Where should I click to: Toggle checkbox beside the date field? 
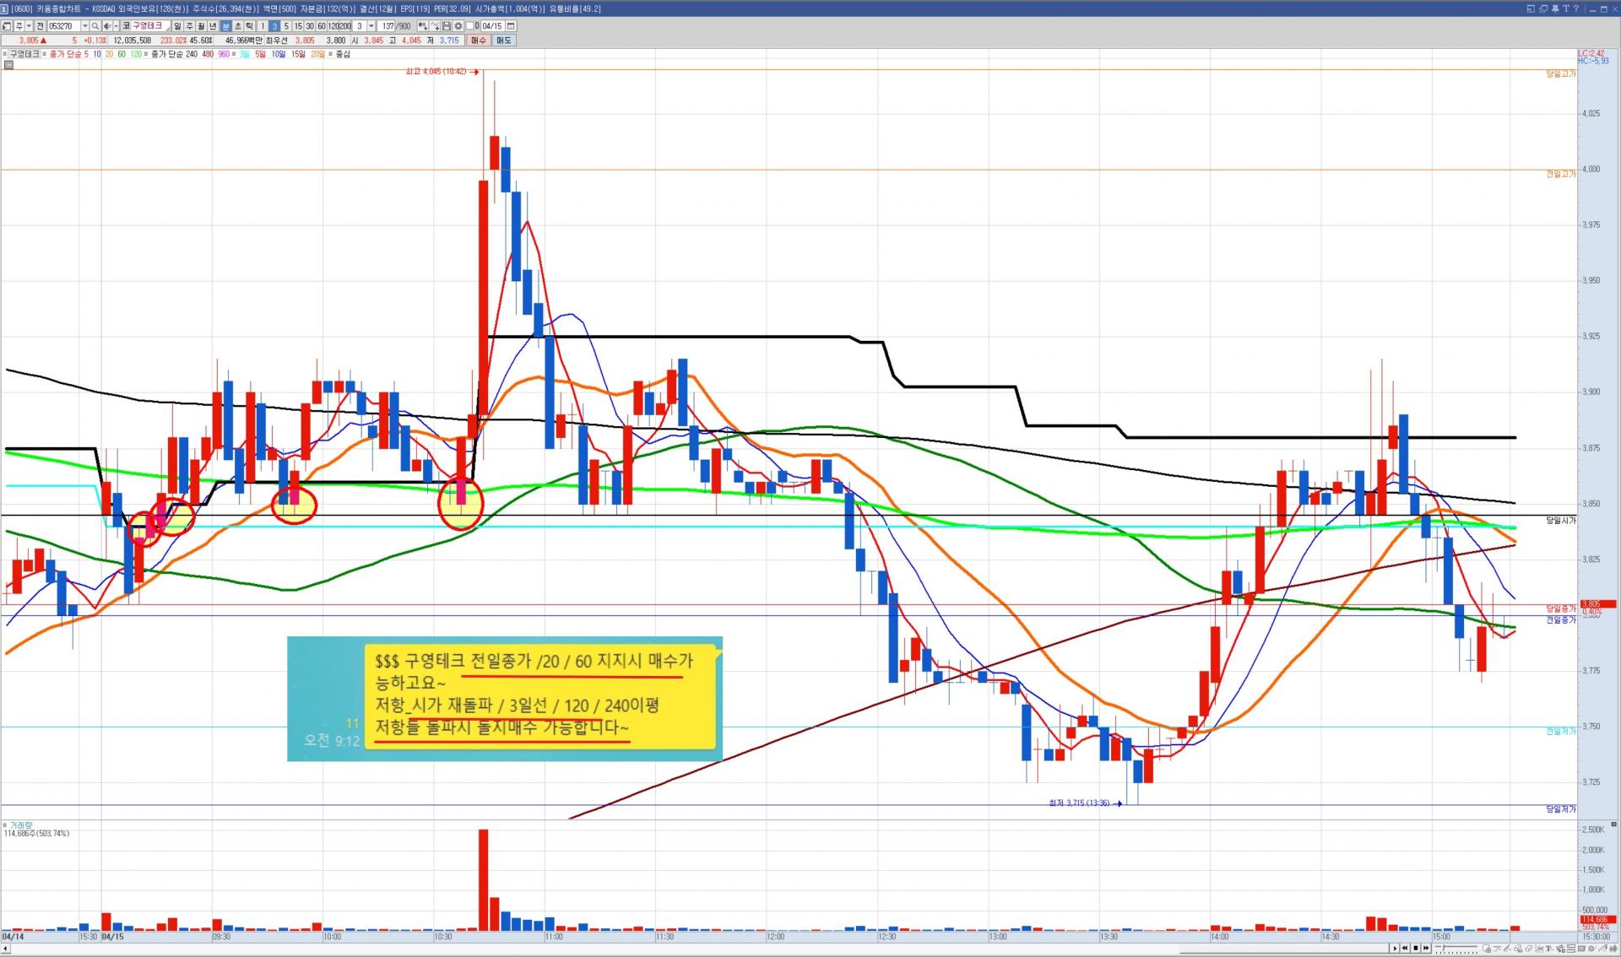coord(469,26)
